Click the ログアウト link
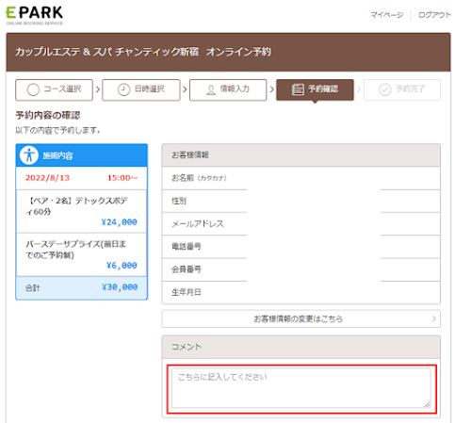Image resolution: width=455 pixels, height=423 pixels. [434, 15]
